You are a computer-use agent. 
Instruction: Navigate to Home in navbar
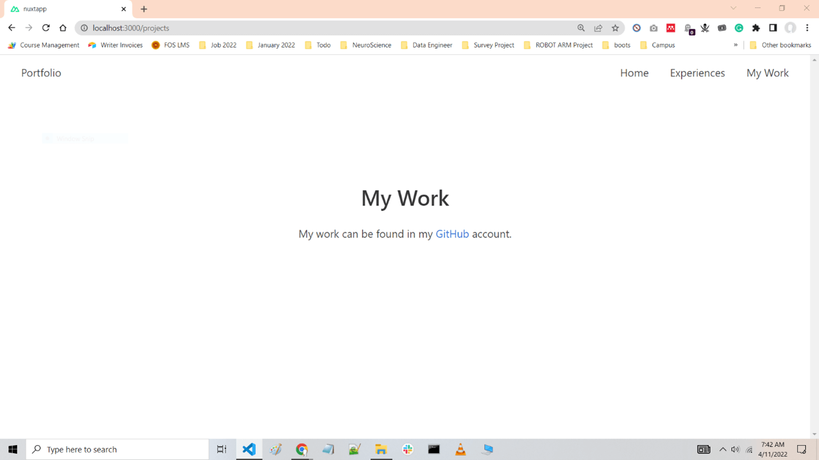pos(634,73)
